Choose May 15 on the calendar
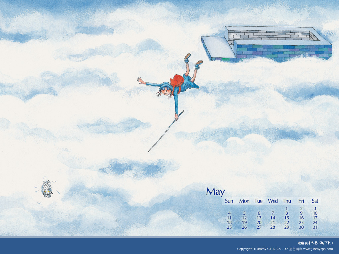This screenshot has height=254, width=339. (x=287, y=218)
